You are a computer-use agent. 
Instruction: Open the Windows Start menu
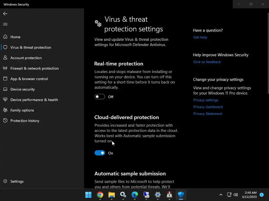coord(88,195)
